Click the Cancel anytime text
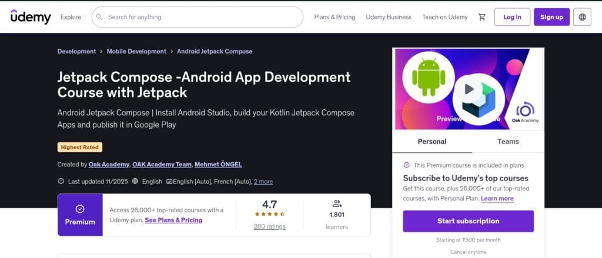 pyautogui.click(x=468, y=252)
